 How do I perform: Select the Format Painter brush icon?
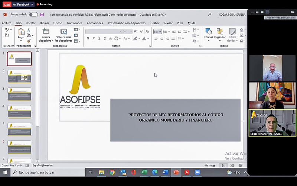(29, 41)
